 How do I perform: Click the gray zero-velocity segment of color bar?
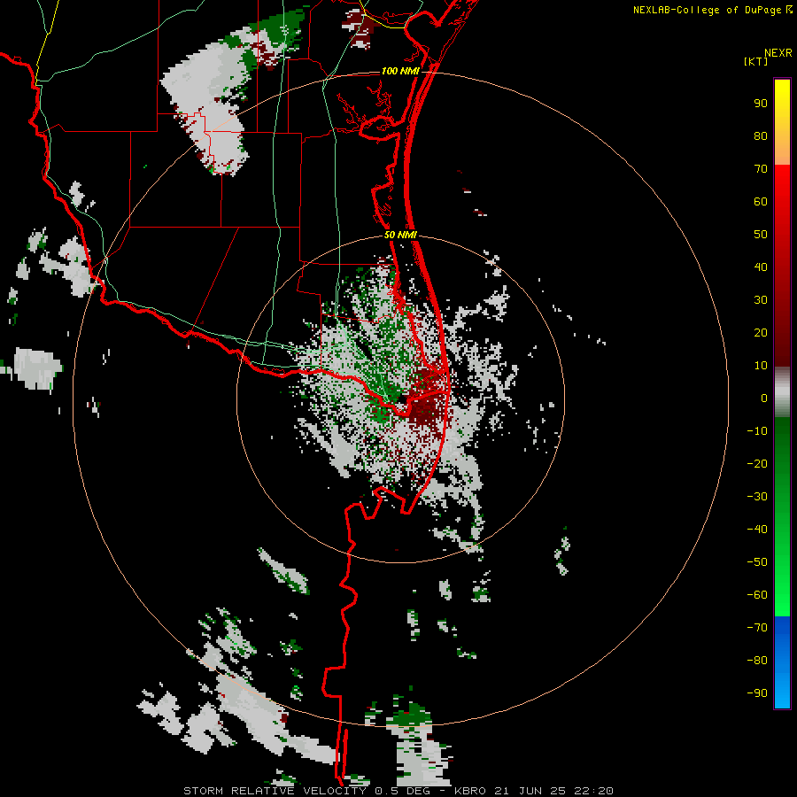(x=782, y=392)
